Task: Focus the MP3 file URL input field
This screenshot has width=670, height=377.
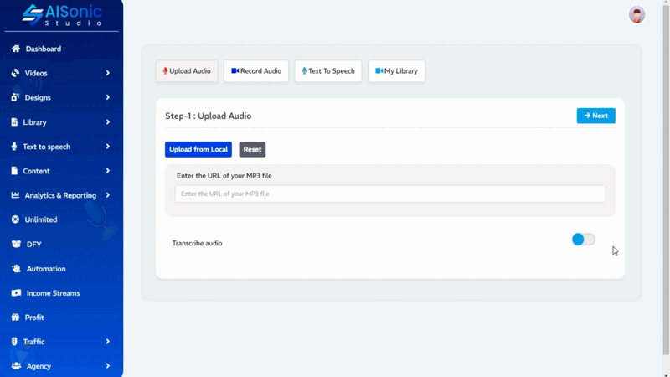Action: click(x=389, y=194)
